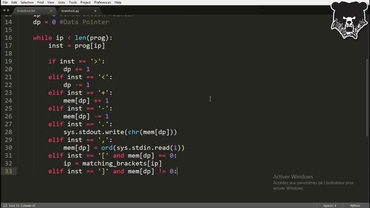Click the 'ip = matching_brackets[ip]' line
This screenshot has width=370, height=208.
[x=113, y=164]
